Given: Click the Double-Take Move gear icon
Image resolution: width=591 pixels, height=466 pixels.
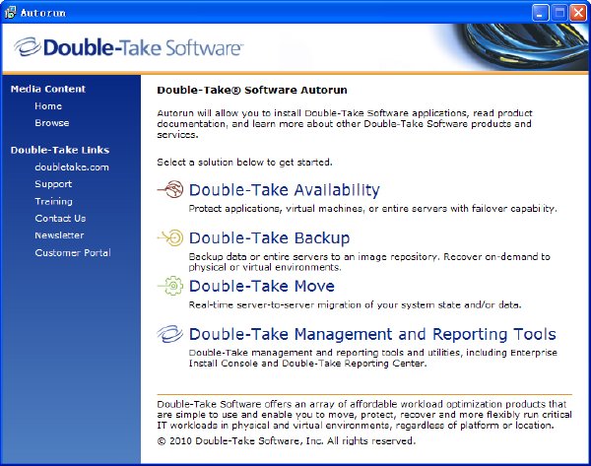Looking at the screenshot, I should pos(170,286).
